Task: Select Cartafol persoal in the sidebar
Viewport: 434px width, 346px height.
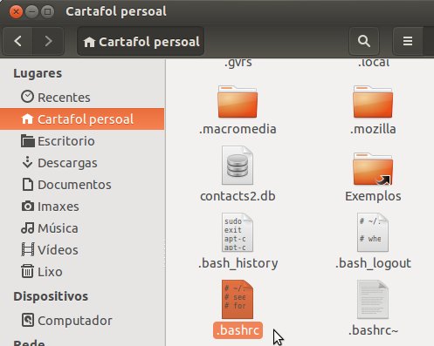Action: [x=82, y=119]
